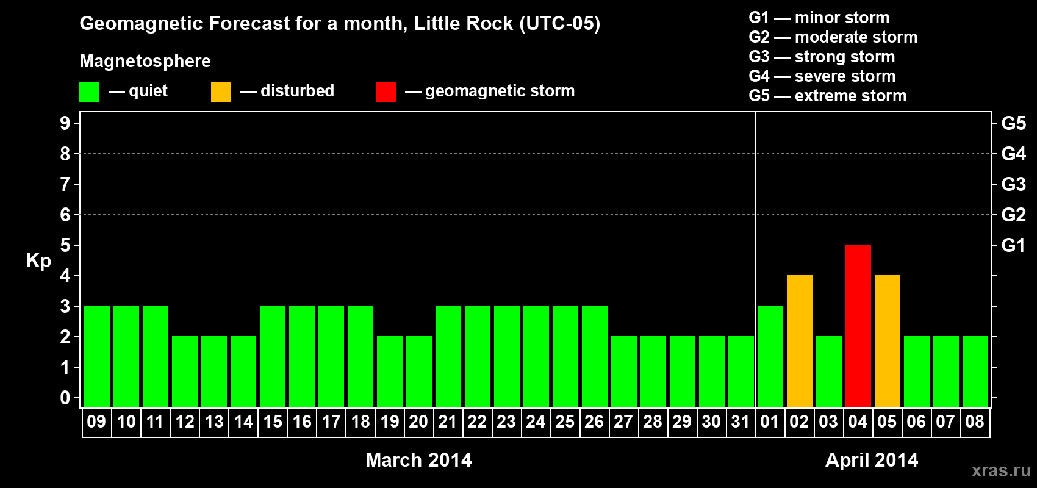
Task: Click the G5 — extreme storm text
Action: click(x=828, y=96)
